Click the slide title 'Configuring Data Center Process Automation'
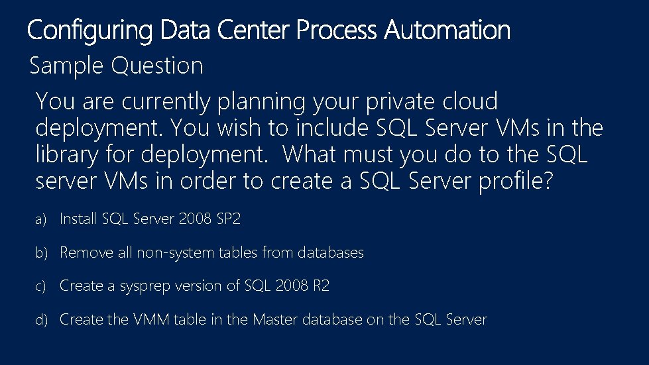The width and height of the screenshot is (649, 365). tap(269, 30)
